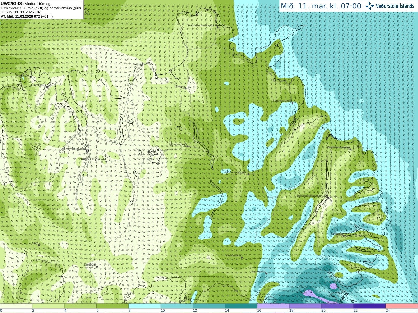
Task: Click the Sandbúðir station label
Action: (x=89, y=264)
